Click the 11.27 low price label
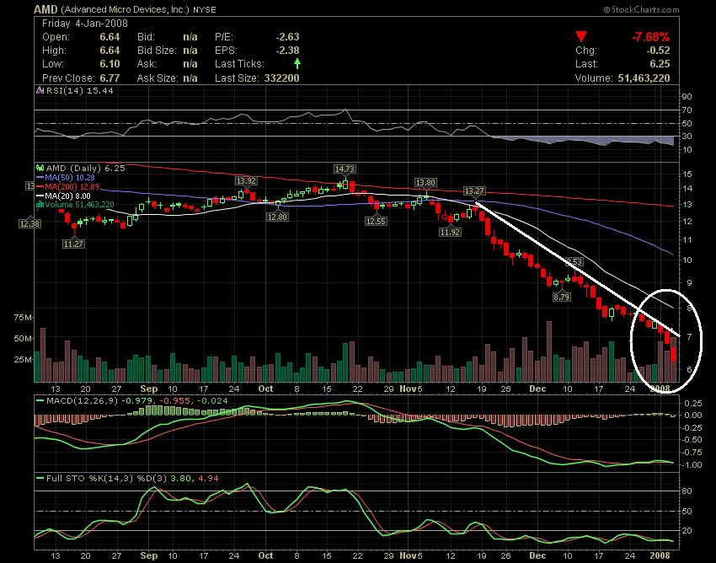716x563 pixels. pos(73,244)
